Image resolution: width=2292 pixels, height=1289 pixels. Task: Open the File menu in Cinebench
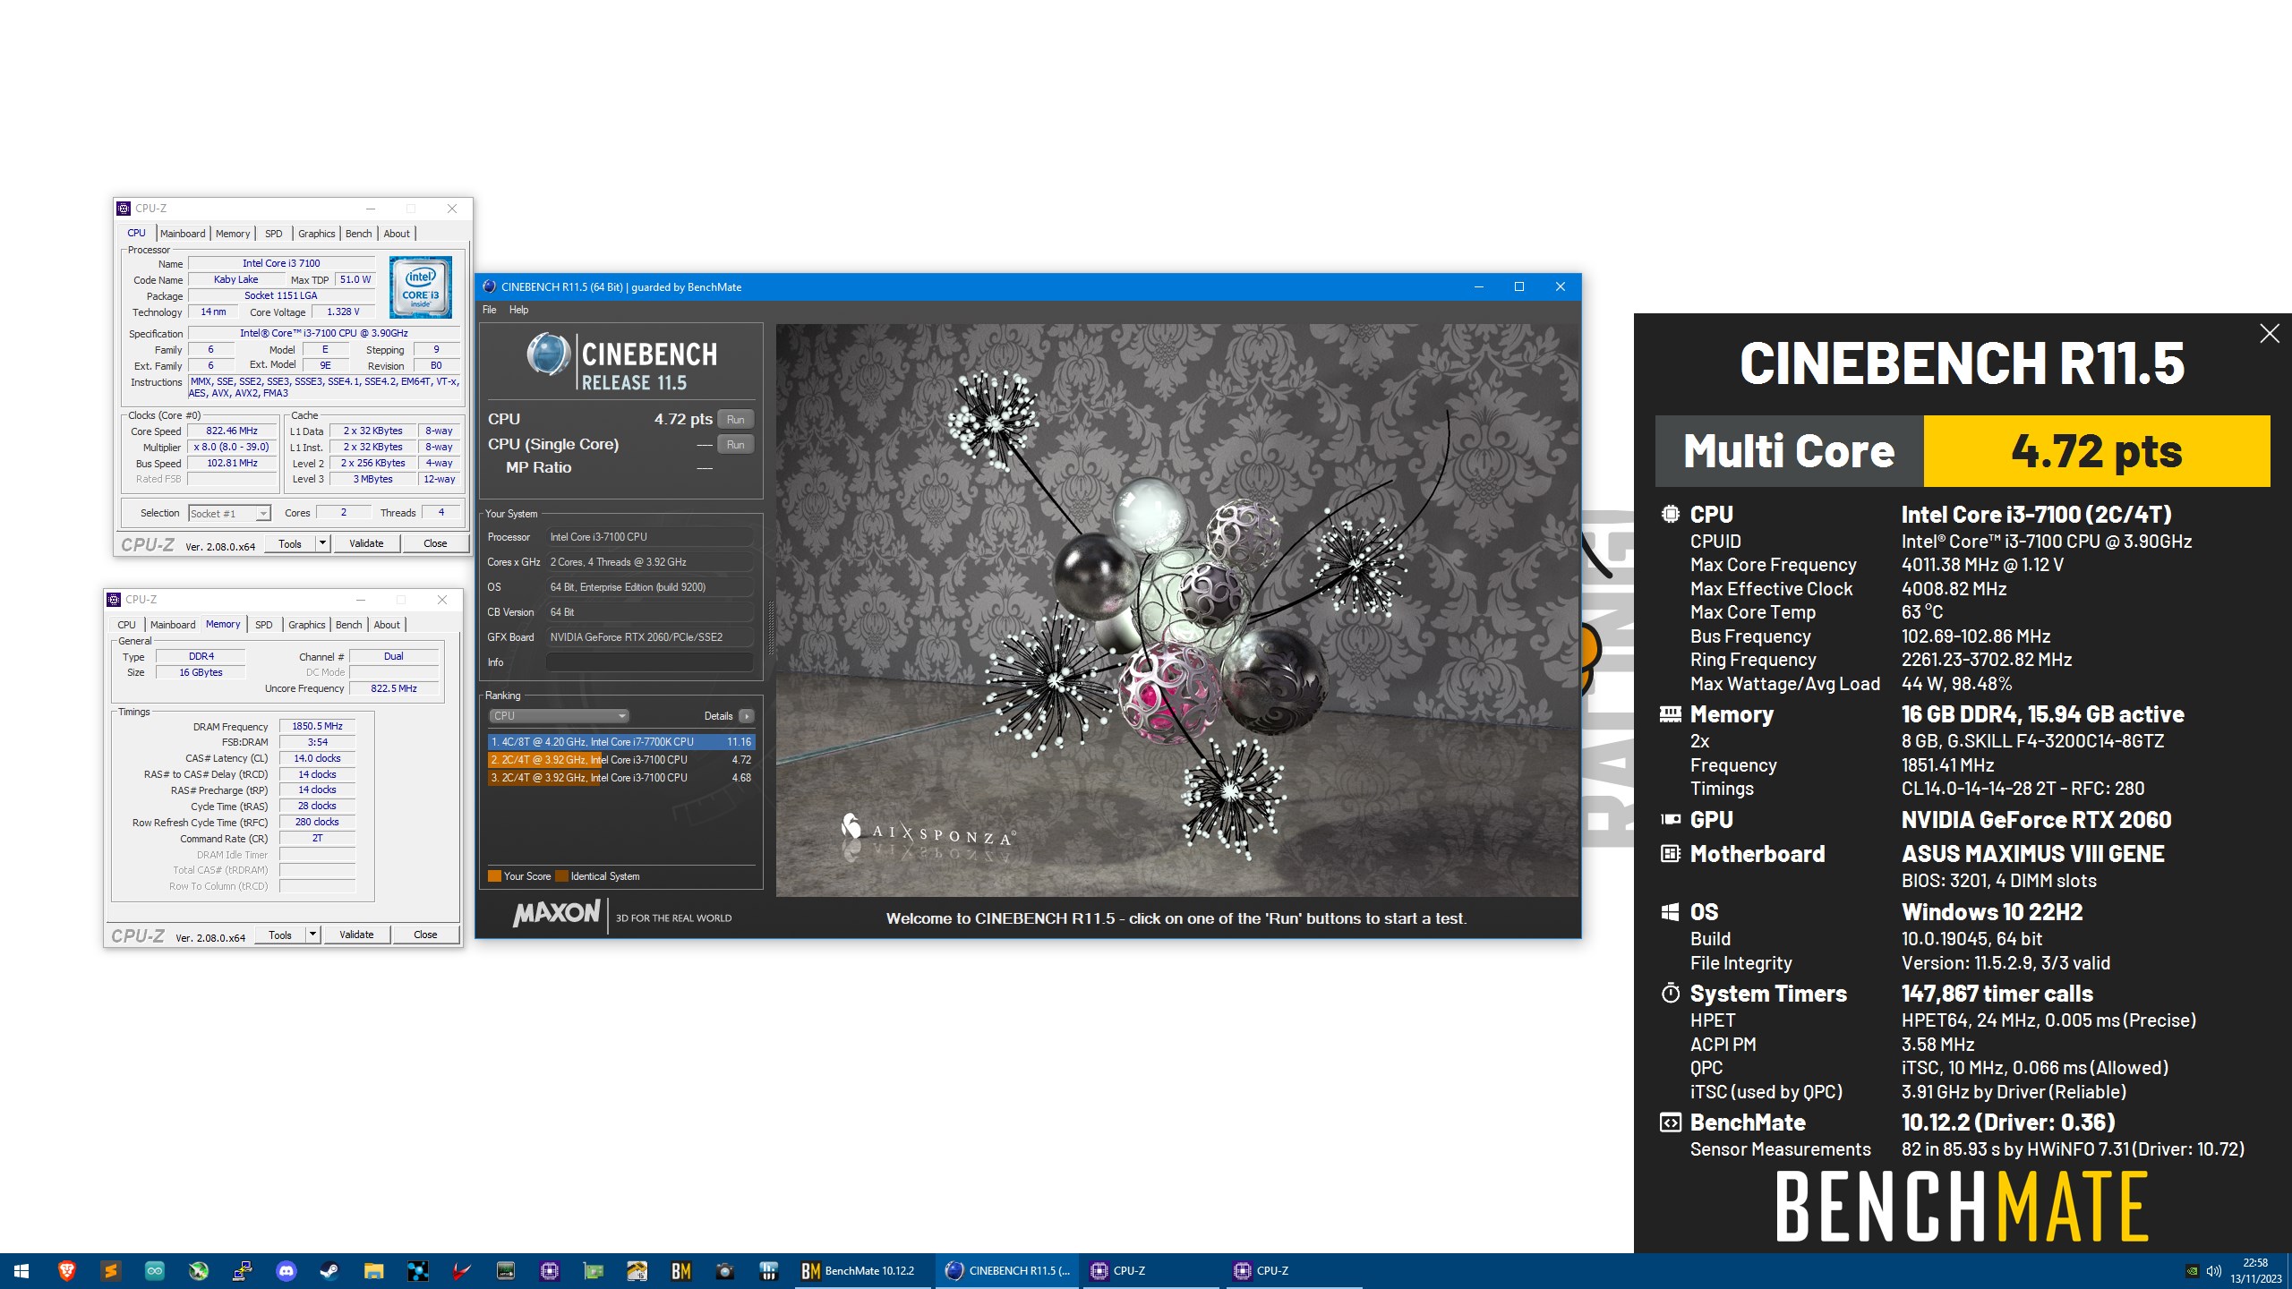pyautogui.click(x=489, y=310)
